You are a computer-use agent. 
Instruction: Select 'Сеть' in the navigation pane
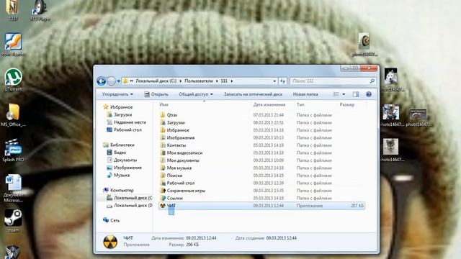pyautogui.click(x=115, y=220)
